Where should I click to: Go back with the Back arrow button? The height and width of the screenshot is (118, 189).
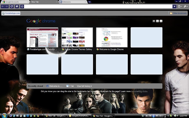3,6
